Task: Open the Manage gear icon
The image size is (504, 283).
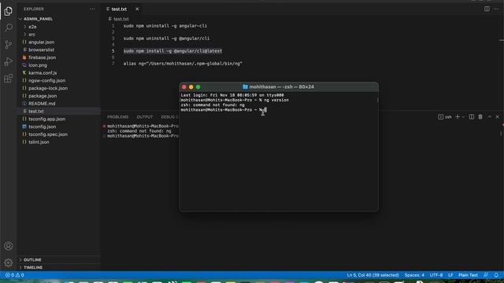Action: pyautogui.click(x=9, y=263)
